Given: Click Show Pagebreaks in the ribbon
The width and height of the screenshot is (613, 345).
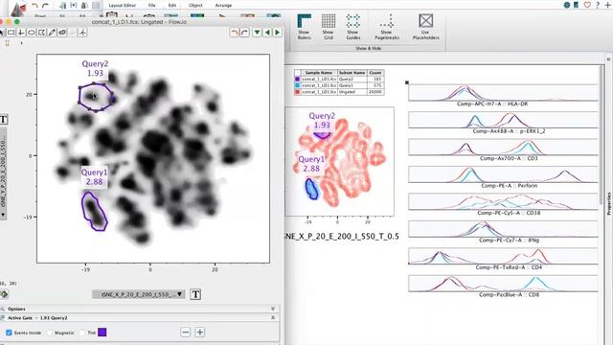Looking at the screenshot, I should [387, 27].
